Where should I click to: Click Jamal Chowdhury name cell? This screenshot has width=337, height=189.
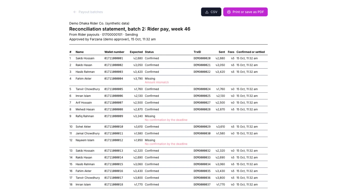[x=88, y=134]
